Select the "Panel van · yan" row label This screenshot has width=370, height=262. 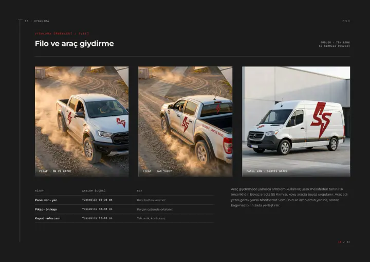click(x=46, y=200)
